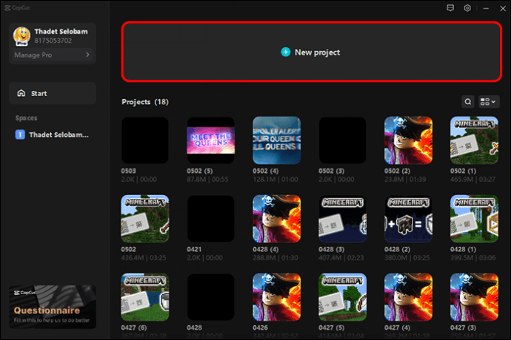The height and width of the screenshot is (340, 511).
Task: Create a New project
Action: pos(311,52)
